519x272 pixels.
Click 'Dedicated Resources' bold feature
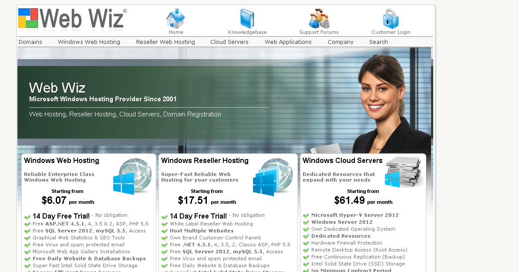tap(340, 236)
